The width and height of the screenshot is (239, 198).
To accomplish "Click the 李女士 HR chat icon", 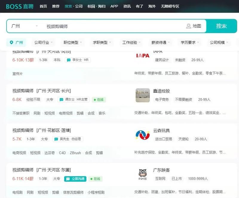I will pos(69,60).
